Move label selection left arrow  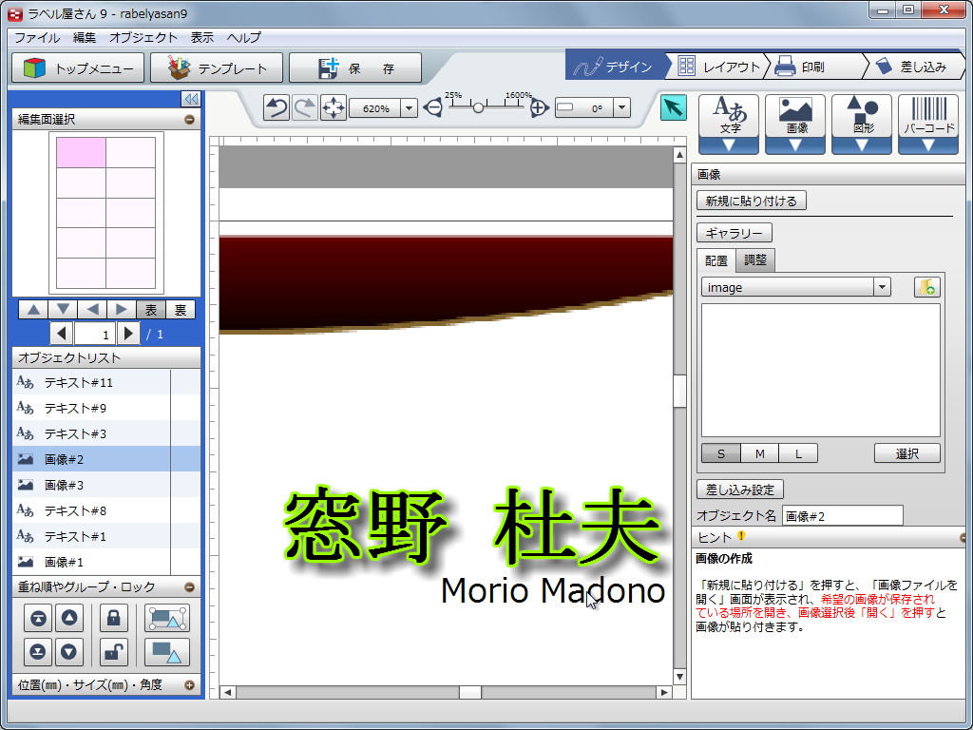[92, 309]
